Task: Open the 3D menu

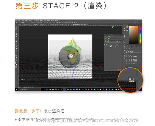Action: [x=45, y=21]
